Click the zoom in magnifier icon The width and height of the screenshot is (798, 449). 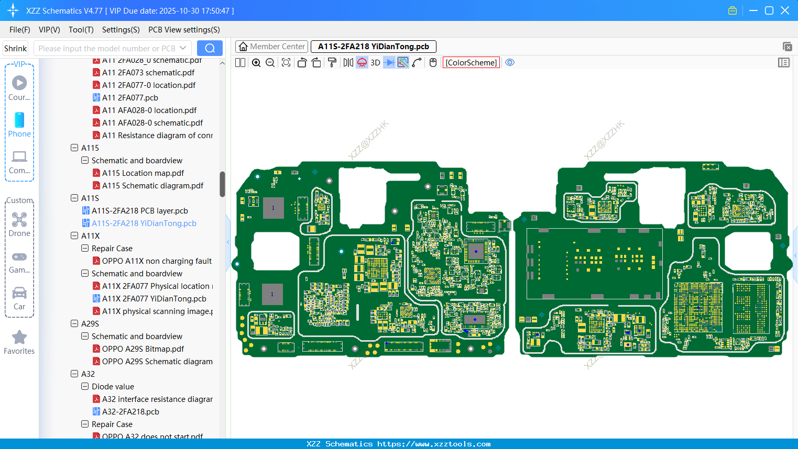(x=256, y=63)
